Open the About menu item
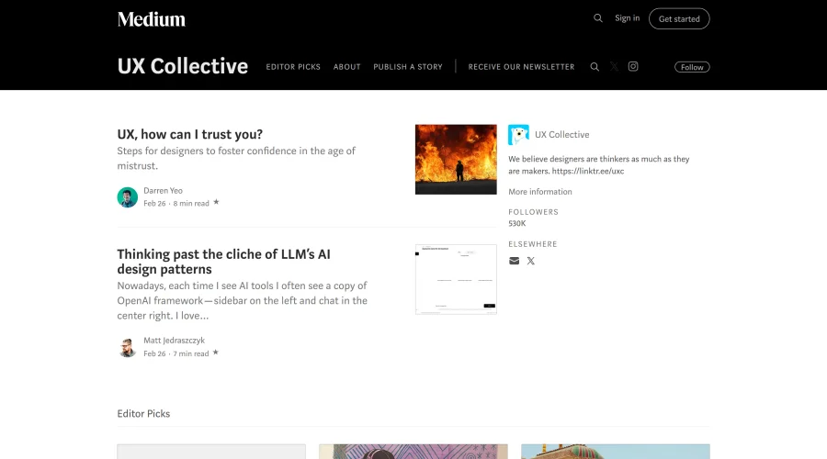The image size is (827, 459). pyautogui.click(x=347, y=67)
